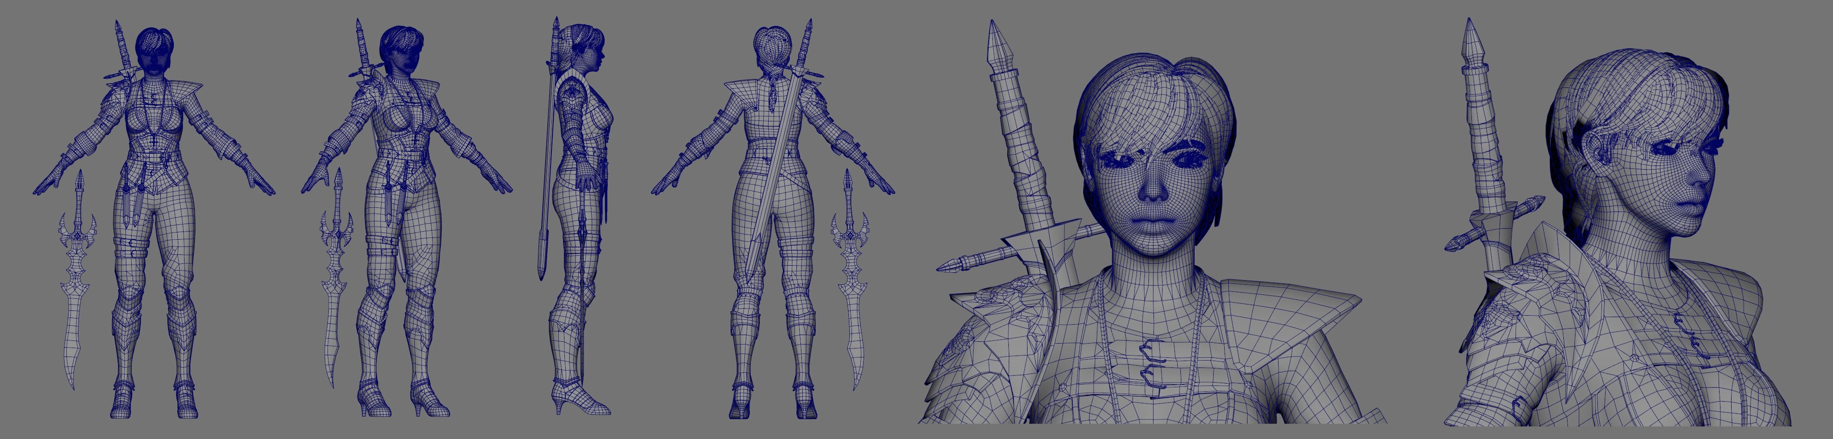Select the nose on front close-up face

tap(1153, 186)
